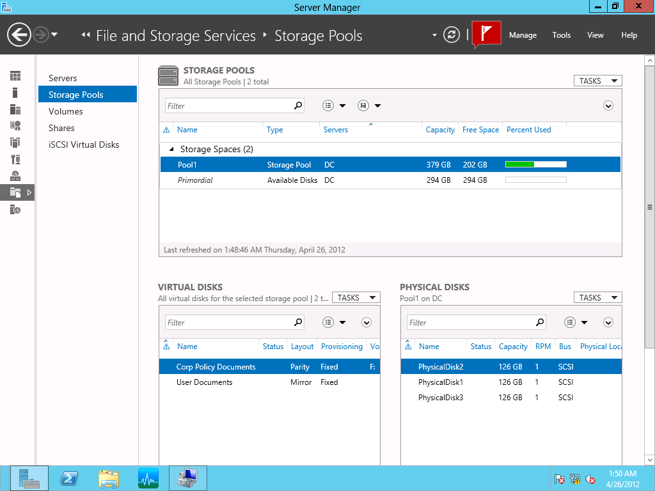Open Virtual Disks list criteria icon
Viewport: 655px width, 491px height.
click(x=328, y=322)
